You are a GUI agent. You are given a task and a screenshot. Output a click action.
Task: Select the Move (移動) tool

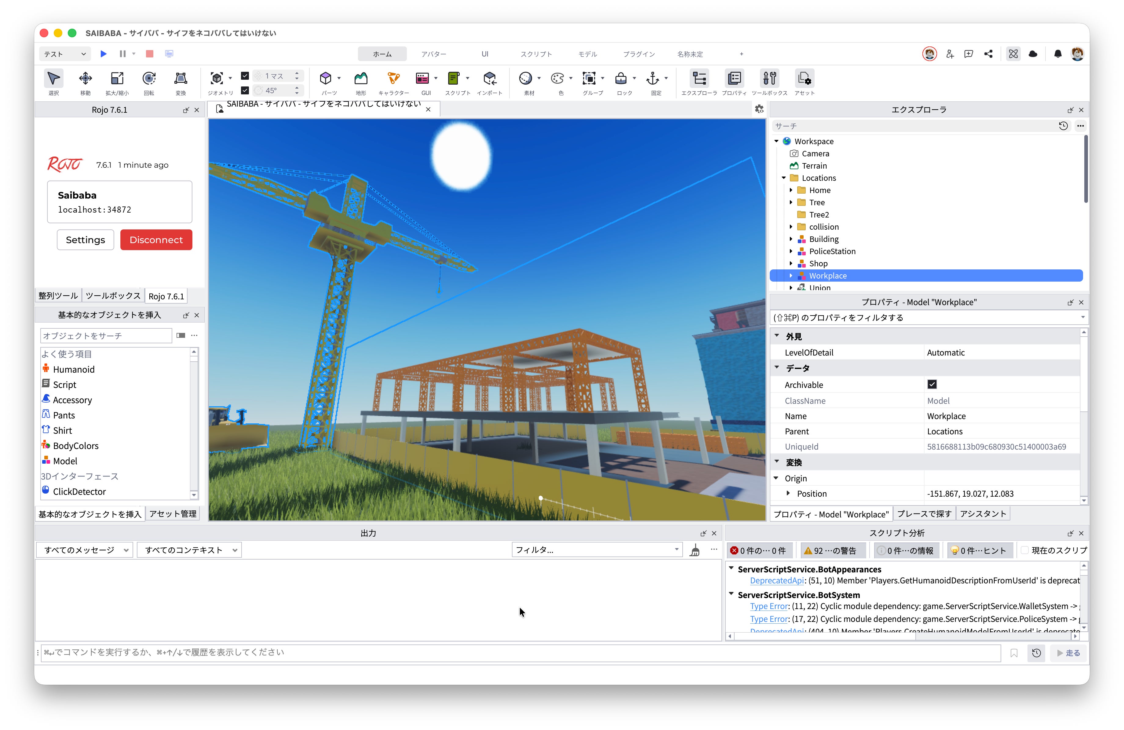86,83
